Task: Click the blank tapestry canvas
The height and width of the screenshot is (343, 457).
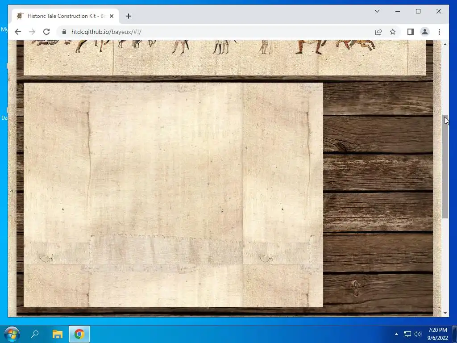Action: [x=173, y=195]
